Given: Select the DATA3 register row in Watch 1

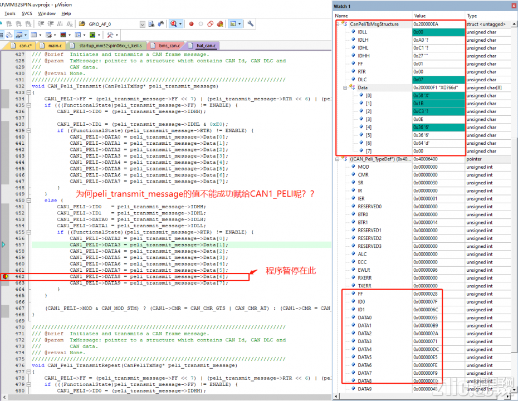Looking at the screenshot, I should point(422,341).
